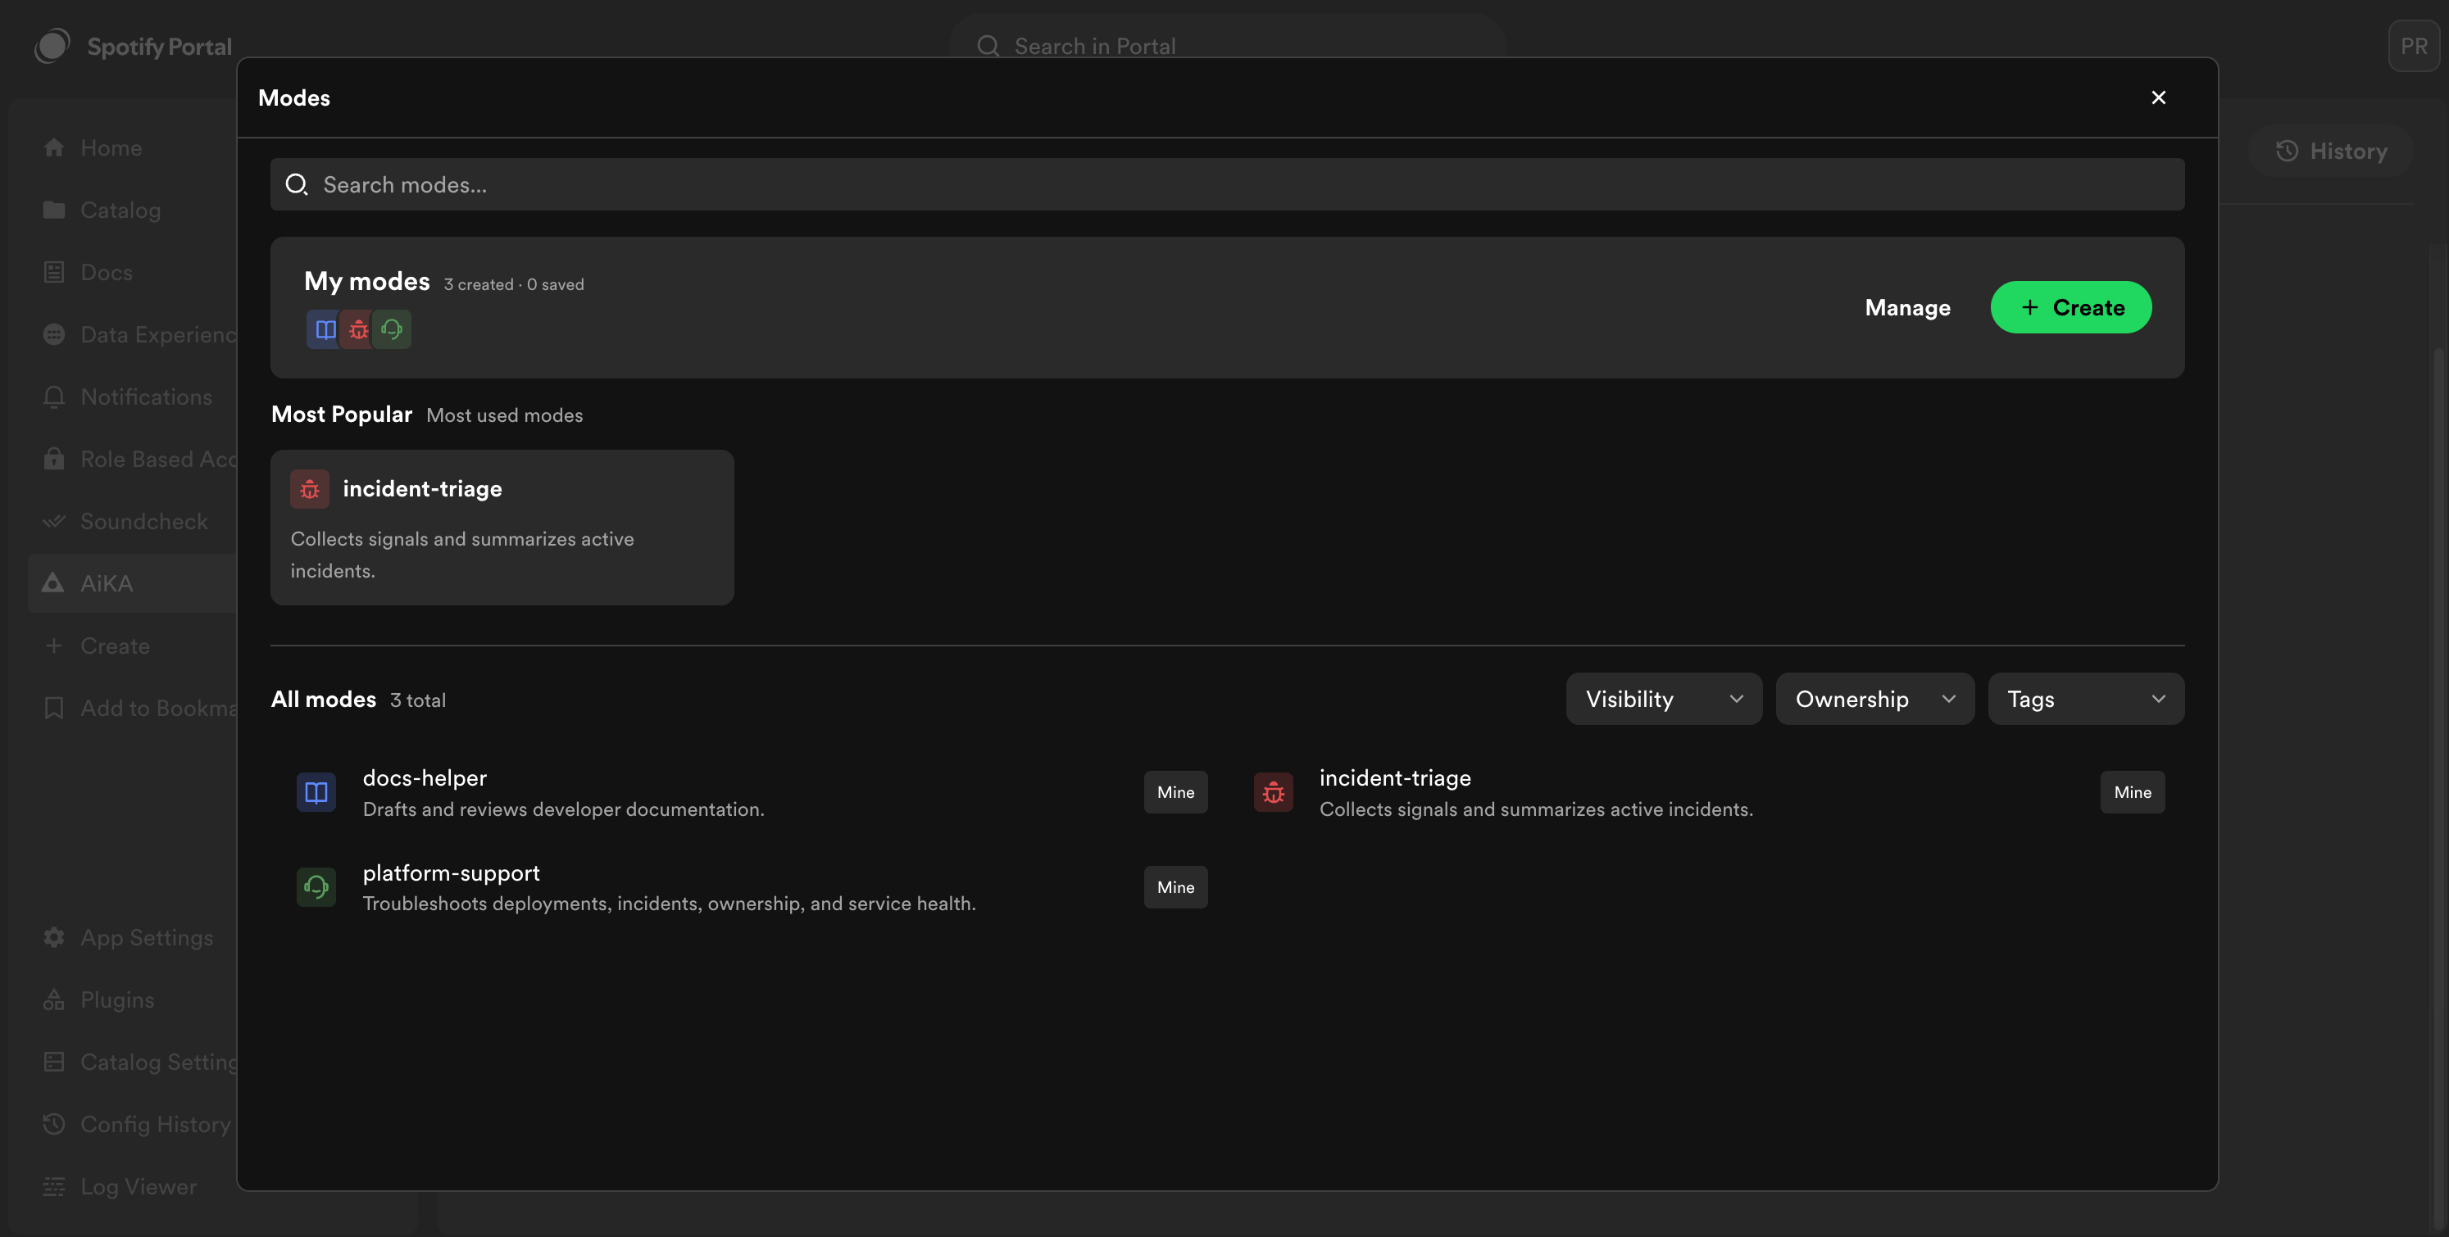The width and height of the screenshot is (2449, 1237).
Task: Click the Data Experience icon
Action: tap(54, 334)
